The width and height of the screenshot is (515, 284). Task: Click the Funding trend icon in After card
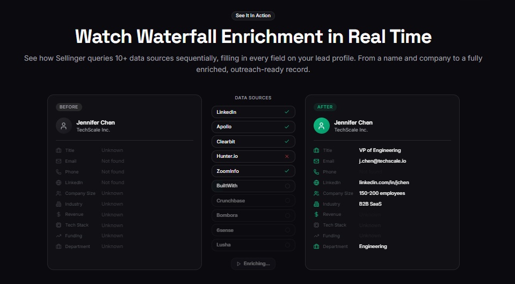click(316, 236)
